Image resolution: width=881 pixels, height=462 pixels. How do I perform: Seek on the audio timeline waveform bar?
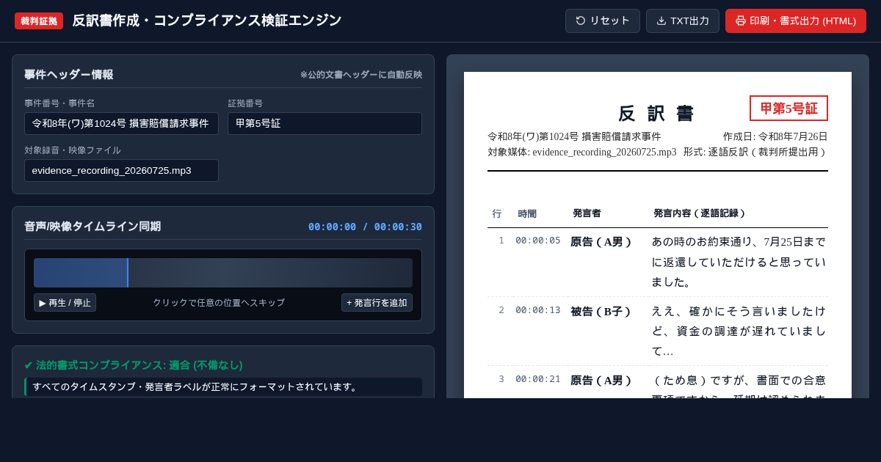point(223,273)
